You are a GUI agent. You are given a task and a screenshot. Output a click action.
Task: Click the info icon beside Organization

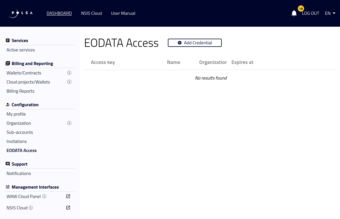pyautogui.click(x=69, y=123)
